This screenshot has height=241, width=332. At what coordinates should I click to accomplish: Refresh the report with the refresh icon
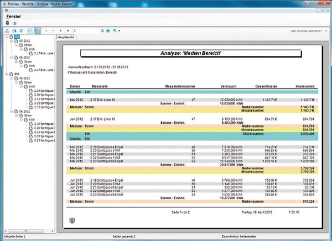[20, 32]
